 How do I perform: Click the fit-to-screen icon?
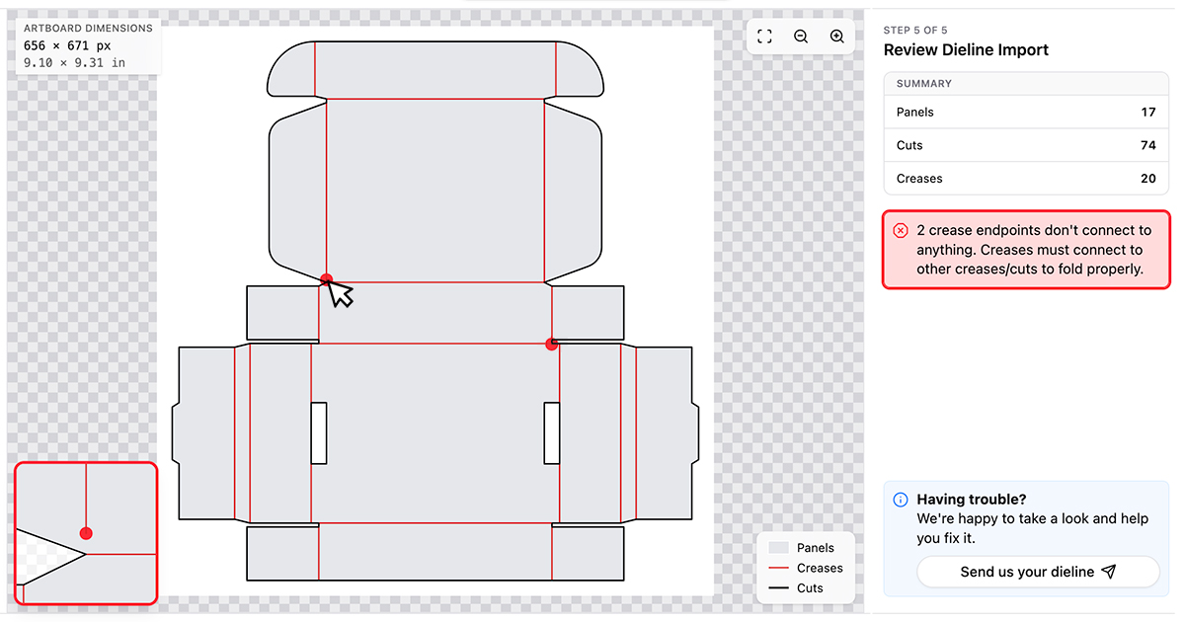click(x=764, y=37)
